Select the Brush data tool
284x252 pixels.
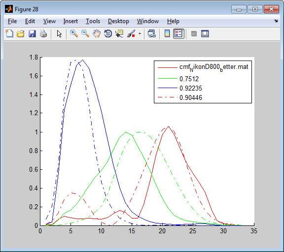[x=131, y=33]
